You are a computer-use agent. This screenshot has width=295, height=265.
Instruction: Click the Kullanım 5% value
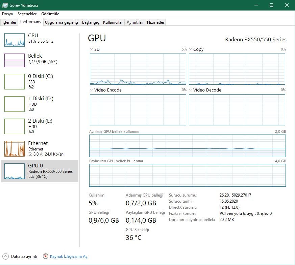click(93, 203)
